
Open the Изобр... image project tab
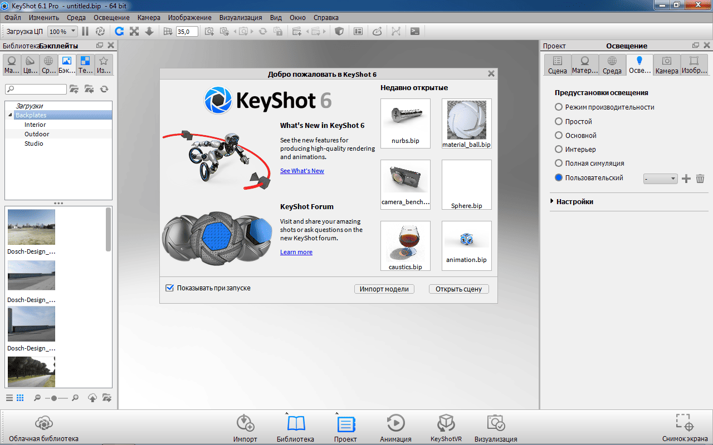pos(694,65)
